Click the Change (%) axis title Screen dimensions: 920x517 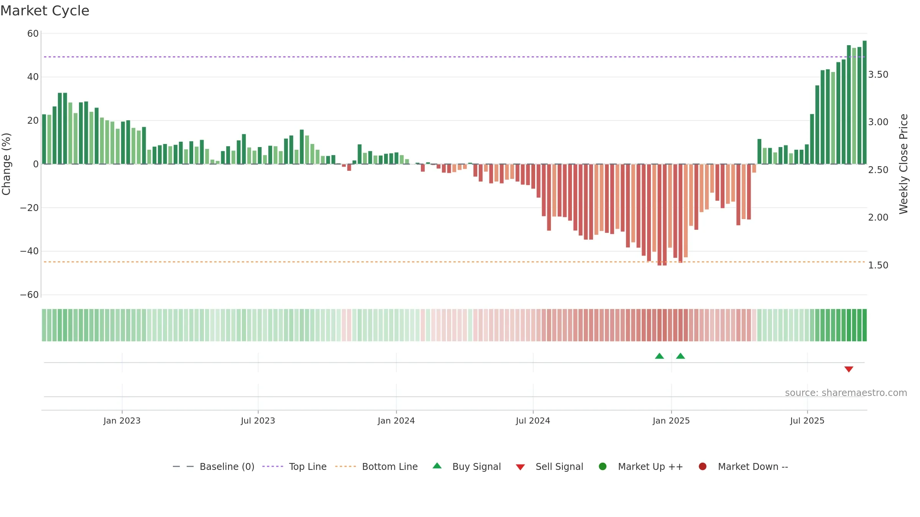click(x=6, y=164)
